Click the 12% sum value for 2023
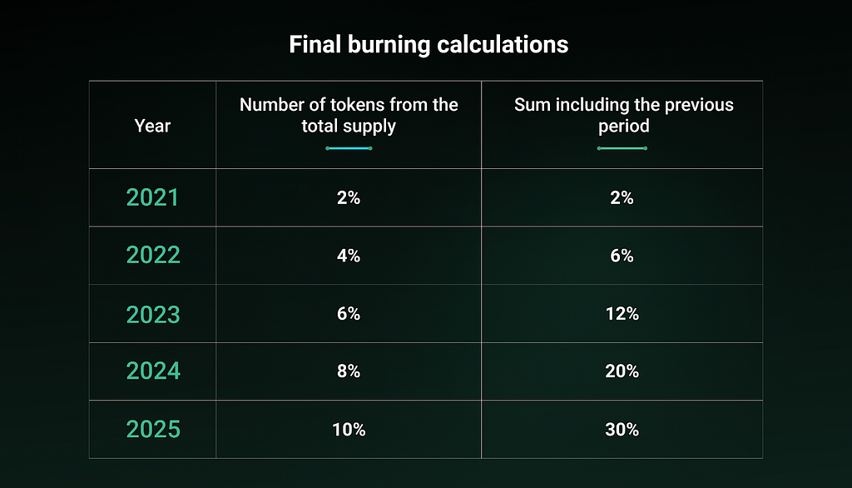The height and width of the screenshot is (488, 852). tap(622, 314)
